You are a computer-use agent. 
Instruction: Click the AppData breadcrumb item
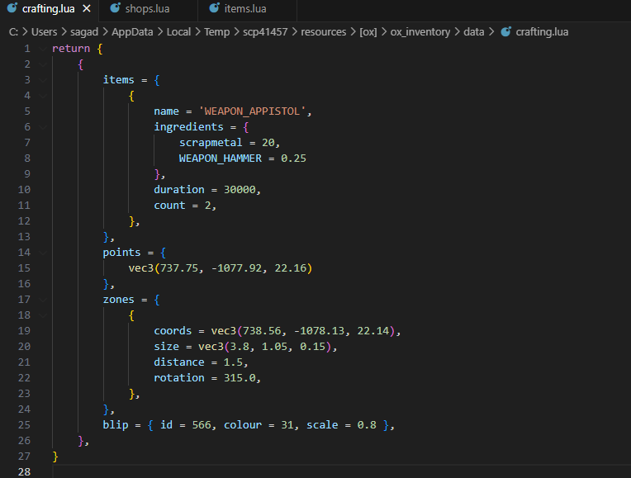click(132, 31)
